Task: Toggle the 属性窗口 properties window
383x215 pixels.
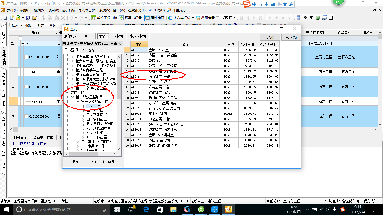Action: (155, 18)
